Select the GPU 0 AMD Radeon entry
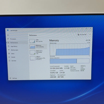The image size is (104, 104). (x=38, y=58)
